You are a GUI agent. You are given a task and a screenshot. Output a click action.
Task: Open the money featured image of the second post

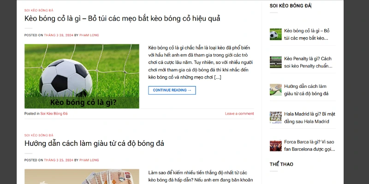click(82, 177)
